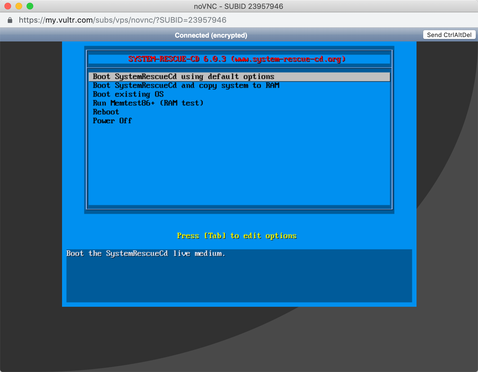Close the noVNC window with red button
The height and width of the screenshot is (372, 478).
pyautogui.click(x=8, y=6)
